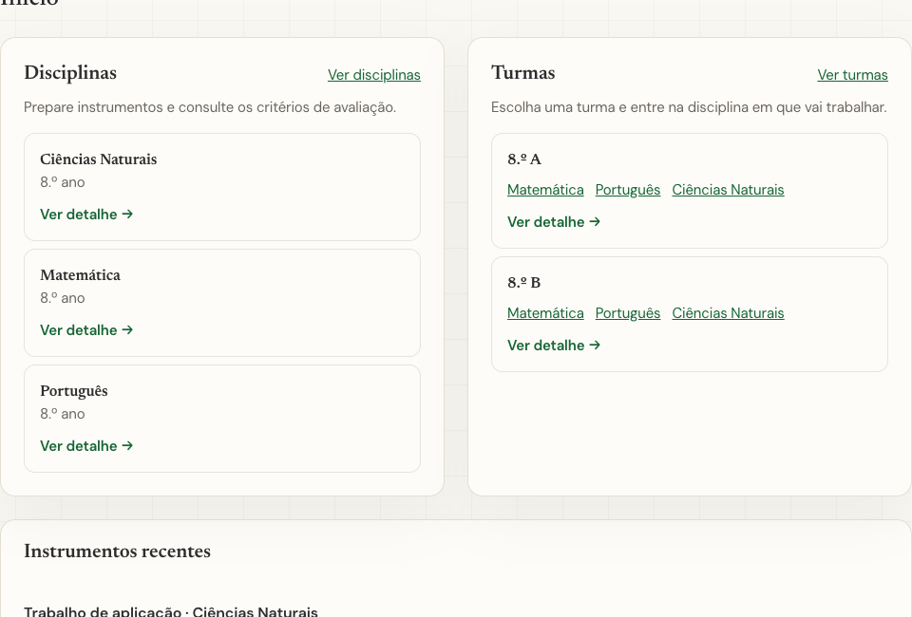
Task: Open Ciências Naturais link in class 8.º B
Action: [x=728, y=313]
